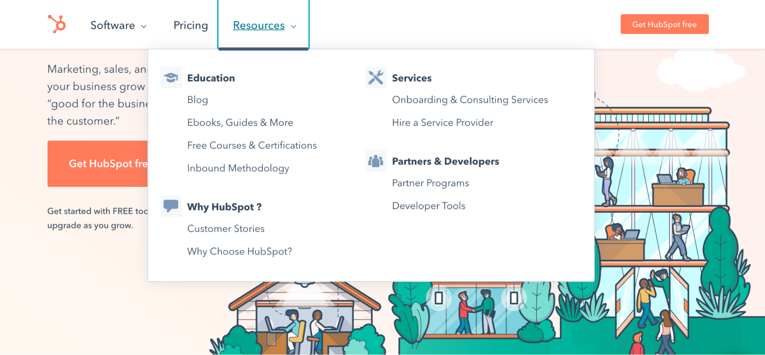Open Free Courses & Certifications
Image resolution: width=765 pixels, height=355 pixels.
[252, 145]
